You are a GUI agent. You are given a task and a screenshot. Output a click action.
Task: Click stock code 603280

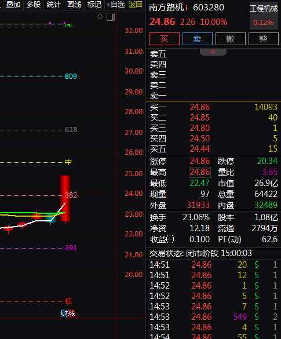pos(209,8)
